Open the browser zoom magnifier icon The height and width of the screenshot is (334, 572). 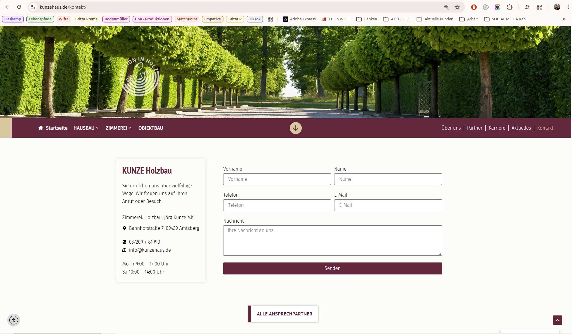point(446,7)
